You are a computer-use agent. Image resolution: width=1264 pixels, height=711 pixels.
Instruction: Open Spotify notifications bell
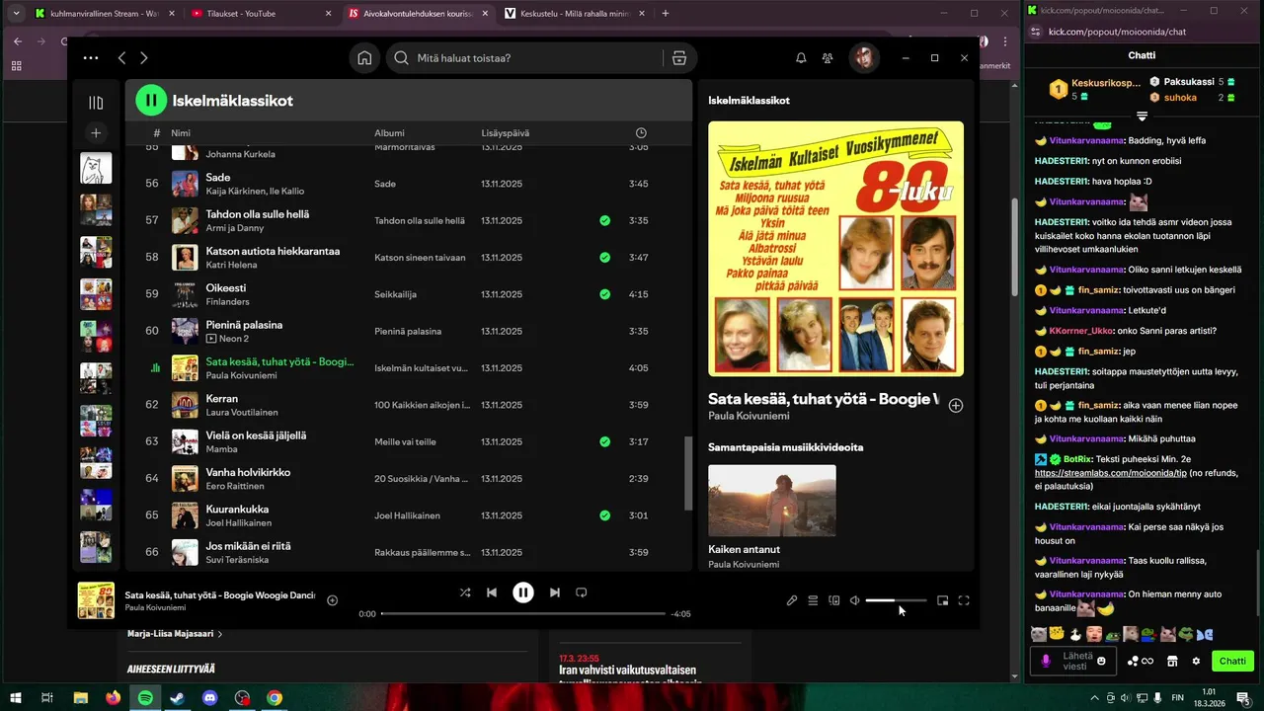click(x=801, y=58)
